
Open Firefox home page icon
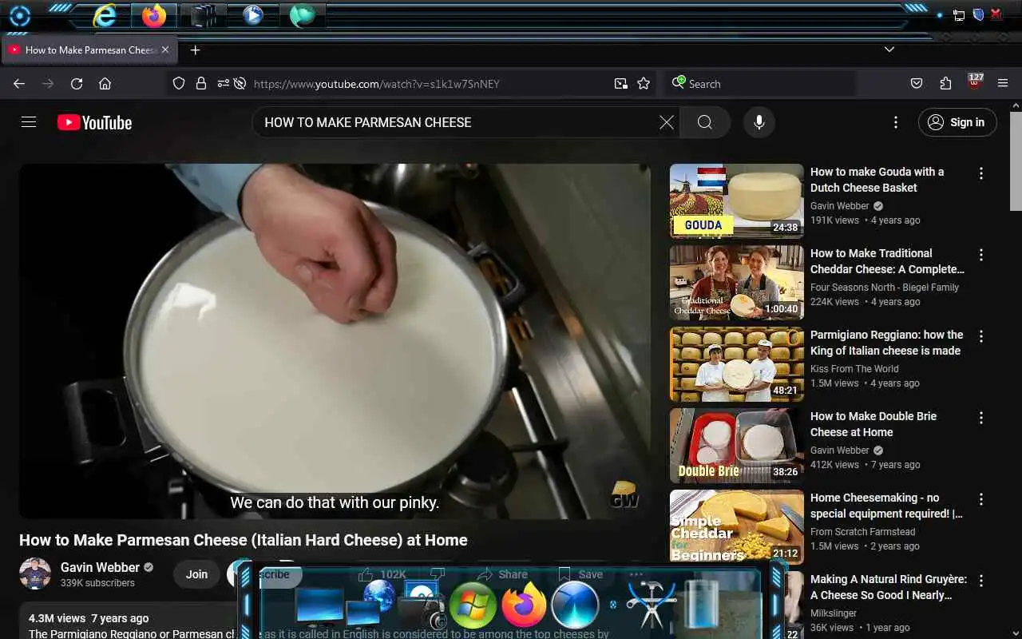coord(105,84)
